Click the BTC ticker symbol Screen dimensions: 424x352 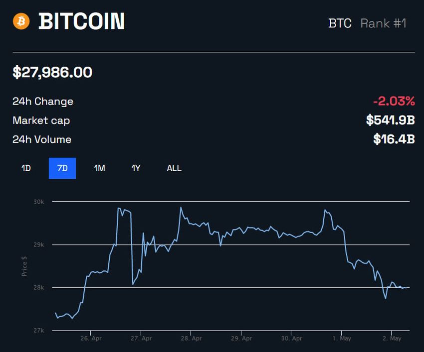coord(340,23)
